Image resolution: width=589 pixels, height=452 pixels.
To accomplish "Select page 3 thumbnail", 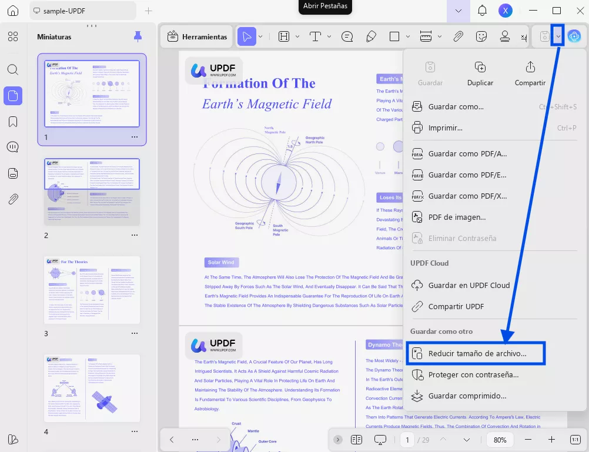I will coord(92,290).
